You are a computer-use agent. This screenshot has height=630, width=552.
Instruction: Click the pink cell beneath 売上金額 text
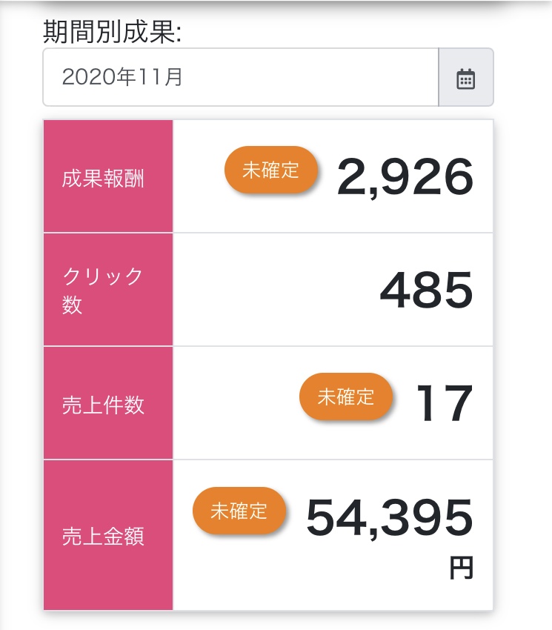click(108, 579)
